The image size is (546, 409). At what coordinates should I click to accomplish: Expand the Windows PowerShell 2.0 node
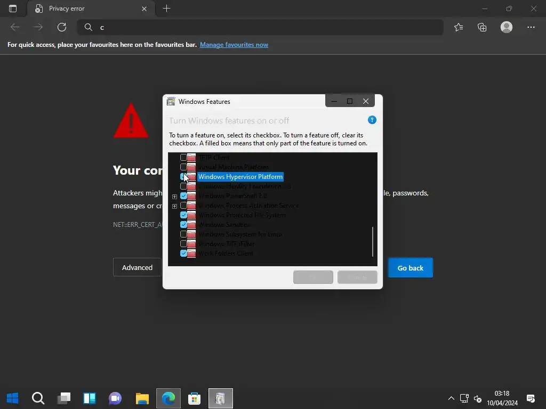coord(174,197)
